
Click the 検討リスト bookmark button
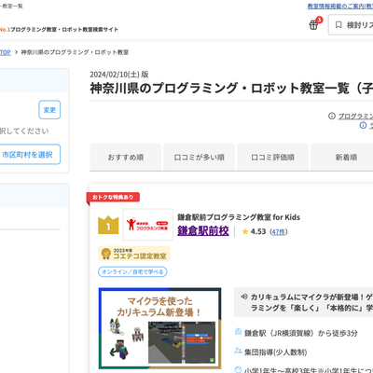351,25
